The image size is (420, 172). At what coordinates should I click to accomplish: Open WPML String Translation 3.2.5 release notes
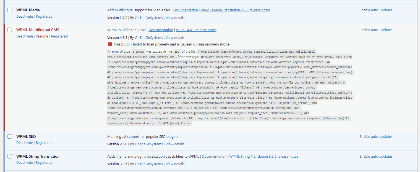264,157
